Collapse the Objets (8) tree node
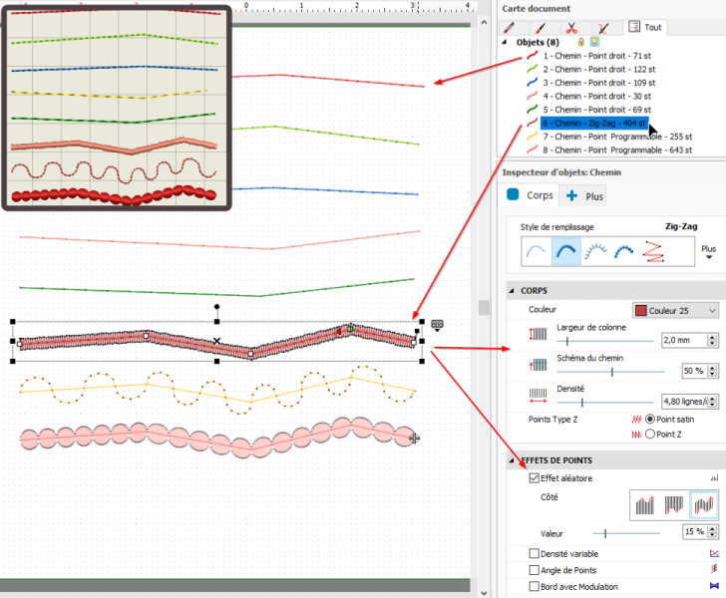726x598 pixels. pyautogui.click(x=505, y=42)
